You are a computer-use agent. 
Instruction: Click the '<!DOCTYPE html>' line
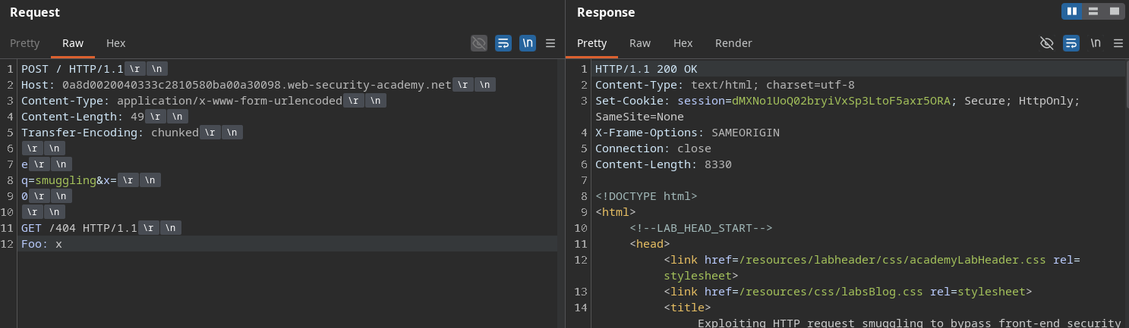pyautogui.click(x=646, y=196)
